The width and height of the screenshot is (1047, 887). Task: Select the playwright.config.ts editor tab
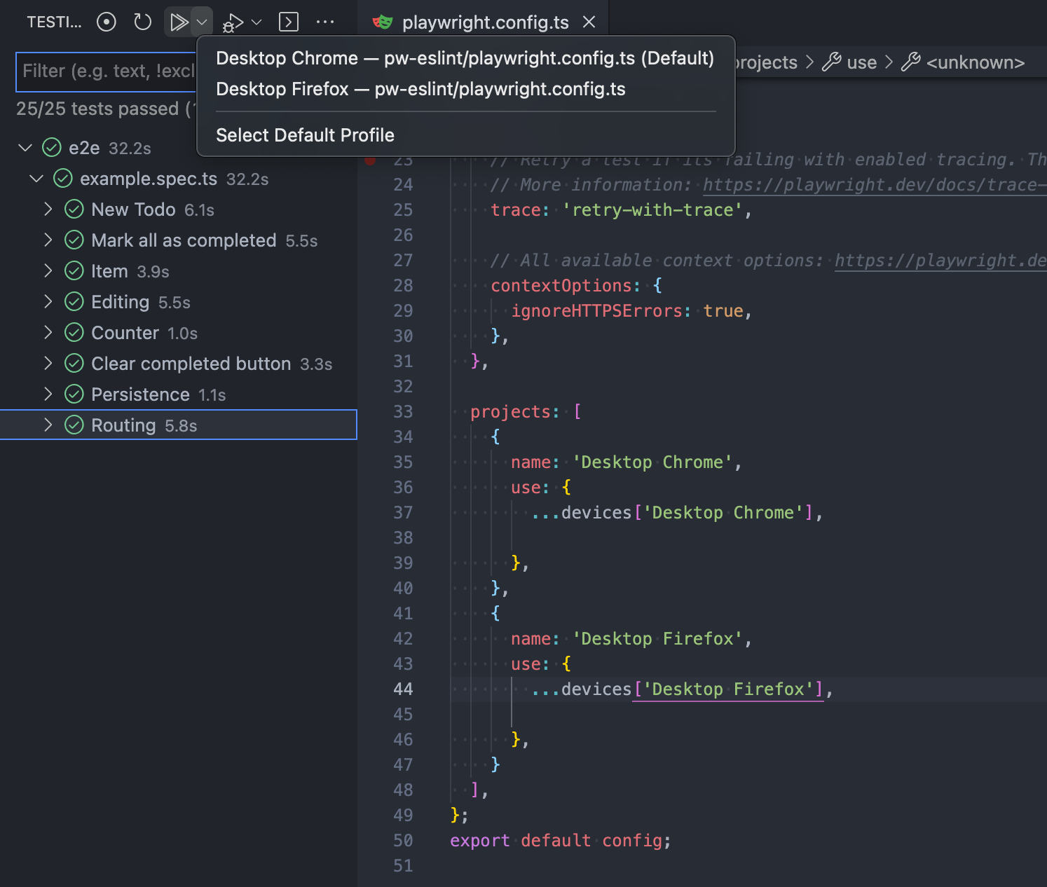pos(485,22)
